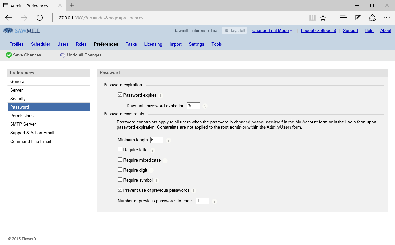Click the Share icon in the browser toolbar
Screen dimensions: 395x245
point(372,18)
